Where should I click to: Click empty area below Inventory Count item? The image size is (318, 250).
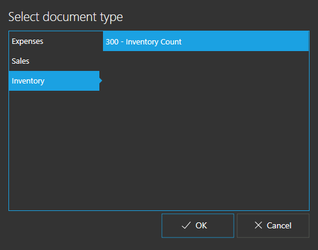point(206,130)
